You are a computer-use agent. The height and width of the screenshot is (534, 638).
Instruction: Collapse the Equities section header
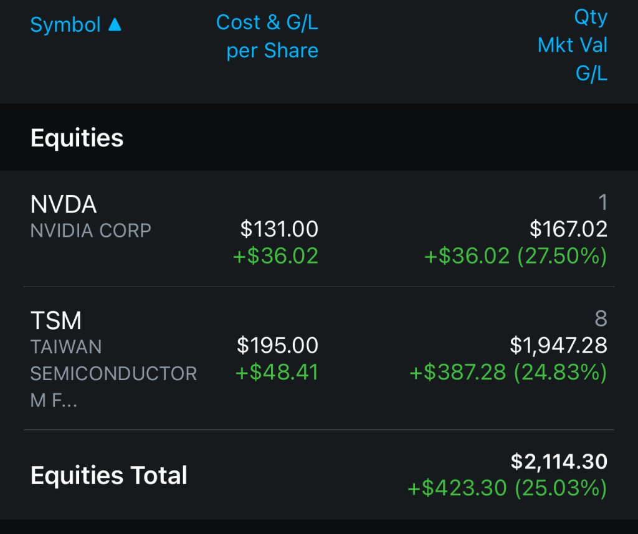click(x=77, y=138)
